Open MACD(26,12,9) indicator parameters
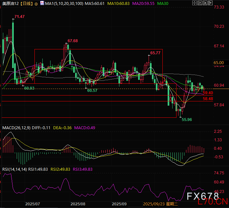This screenshot has width=229, height=208. pyautogui.click(x=16, y=128)
